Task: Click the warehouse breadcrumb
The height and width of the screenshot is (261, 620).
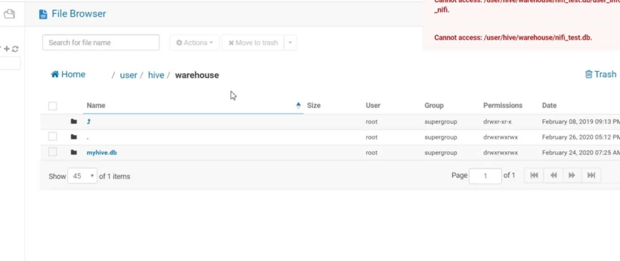Action: coord(197,75)
